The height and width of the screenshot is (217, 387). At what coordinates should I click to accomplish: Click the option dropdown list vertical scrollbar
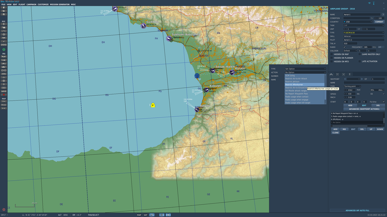(x=325, y=89)
